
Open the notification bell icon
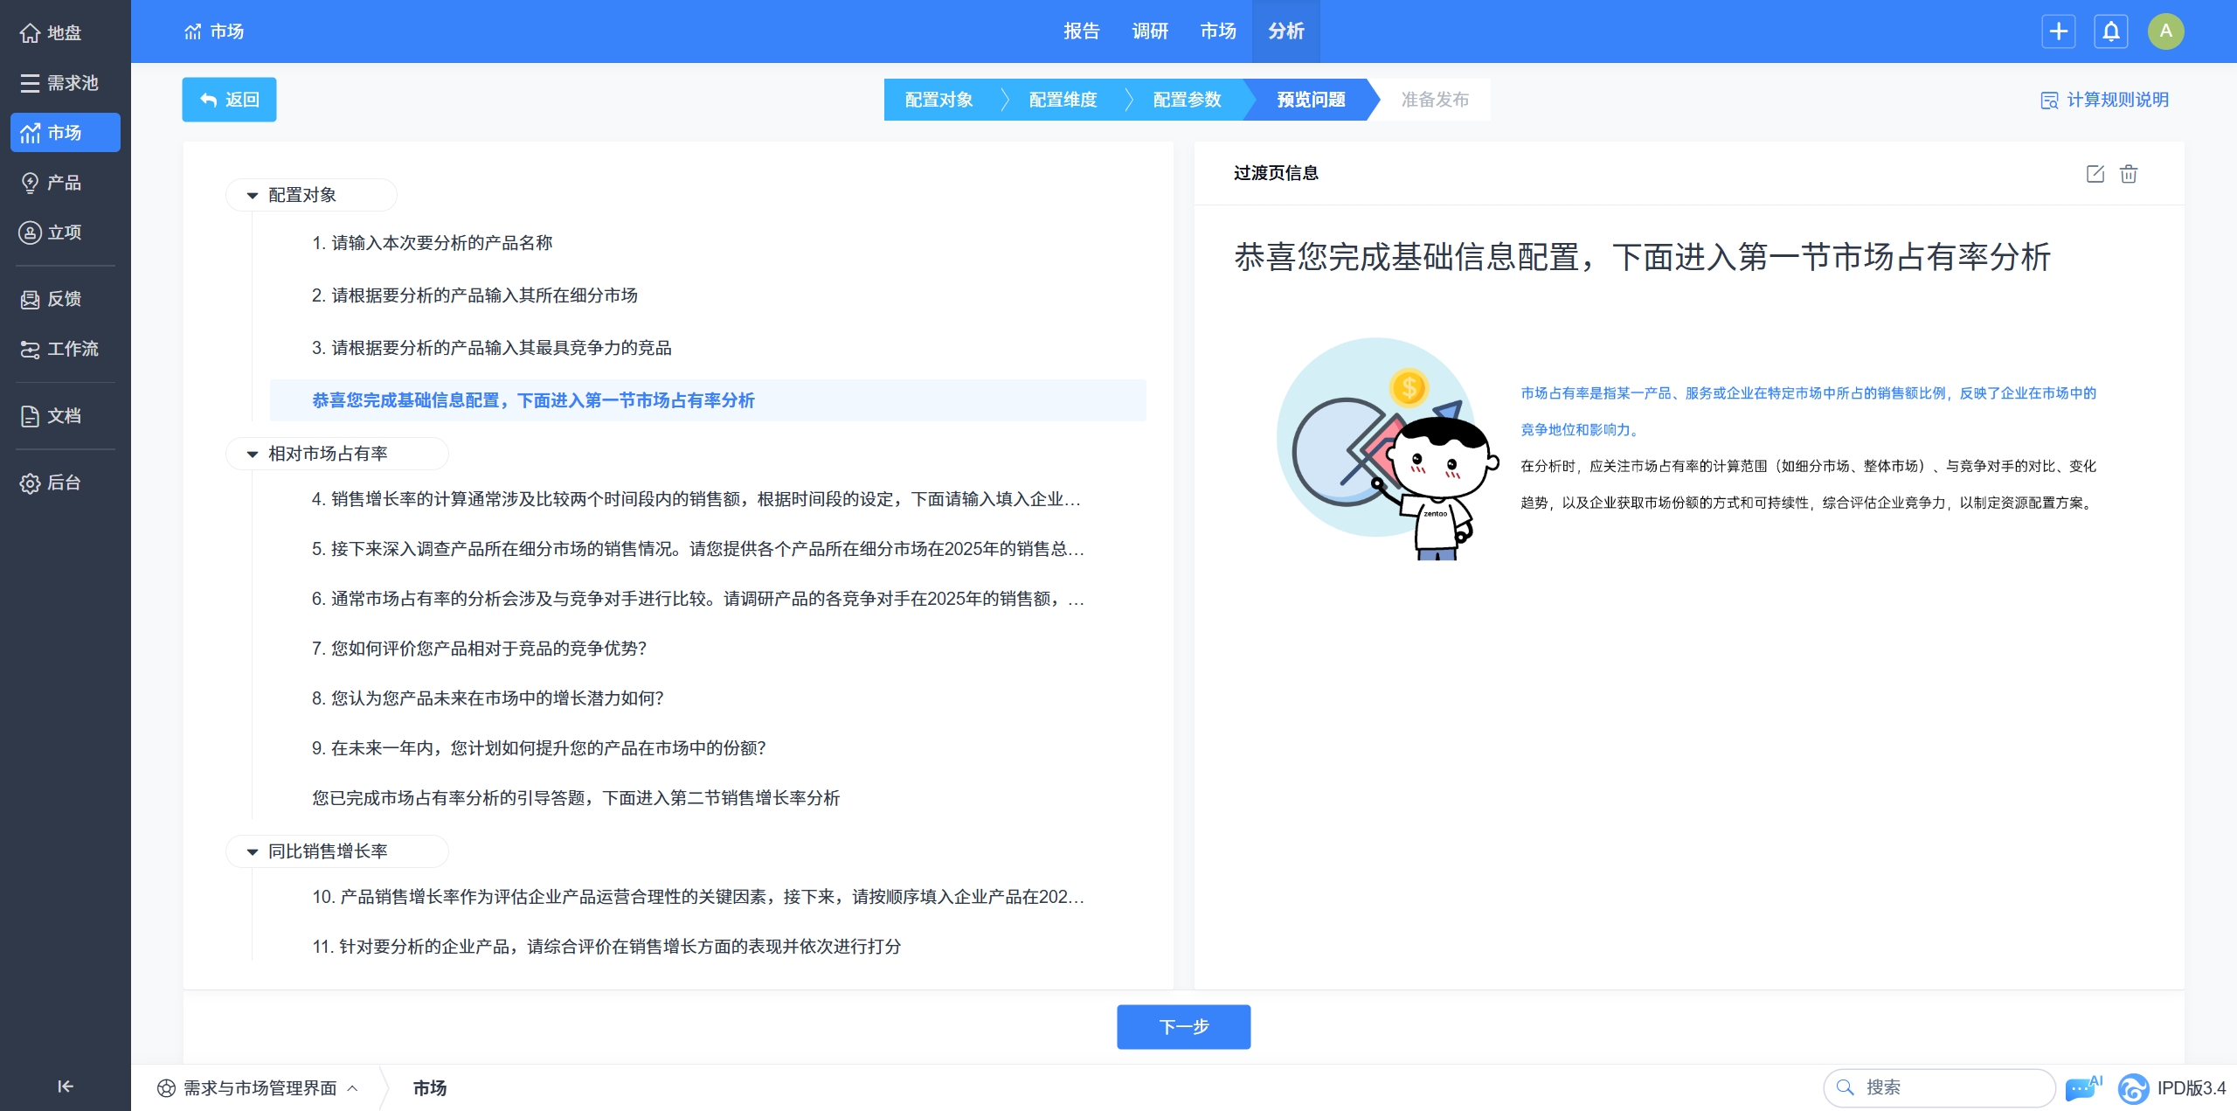pos(2110,31)
